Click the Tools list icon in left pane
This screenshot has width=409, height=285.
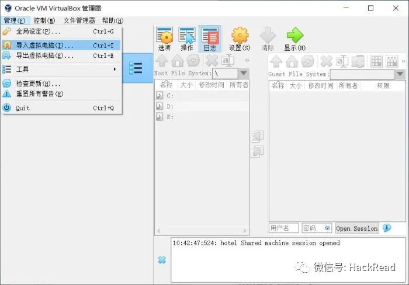click(136, 68)
